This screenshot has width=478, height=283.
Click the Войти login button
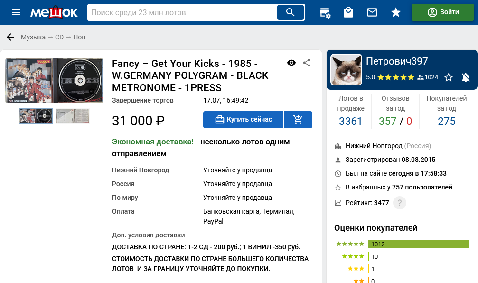point(443,12)
